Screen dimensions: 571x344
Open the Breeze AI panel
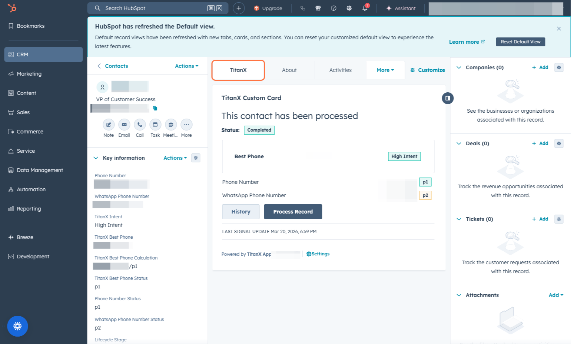click(17, 326)
